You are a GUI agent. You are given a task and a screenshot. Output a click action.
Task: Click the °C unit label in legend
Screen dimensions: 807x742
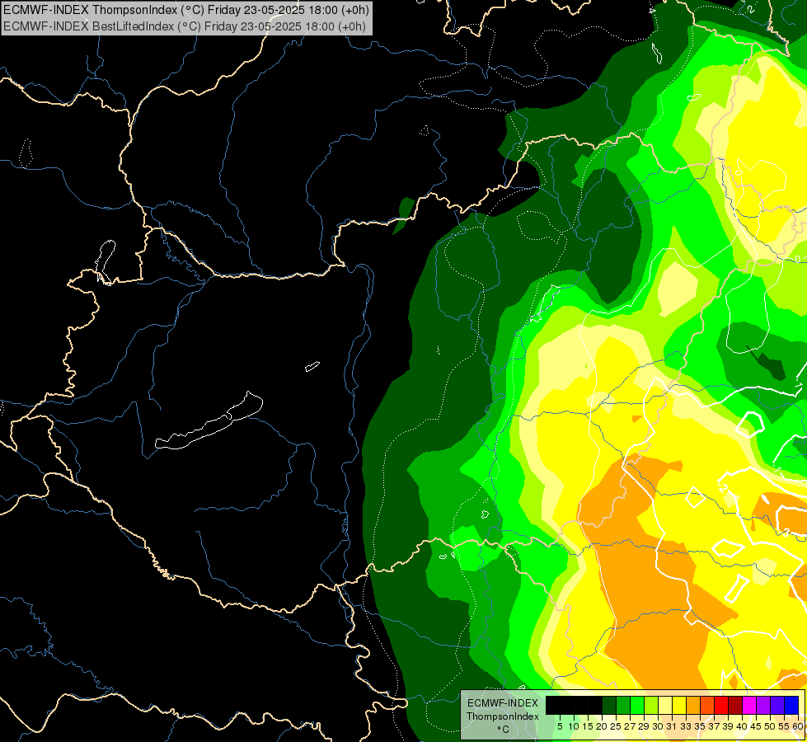click(x=504, y=730)
